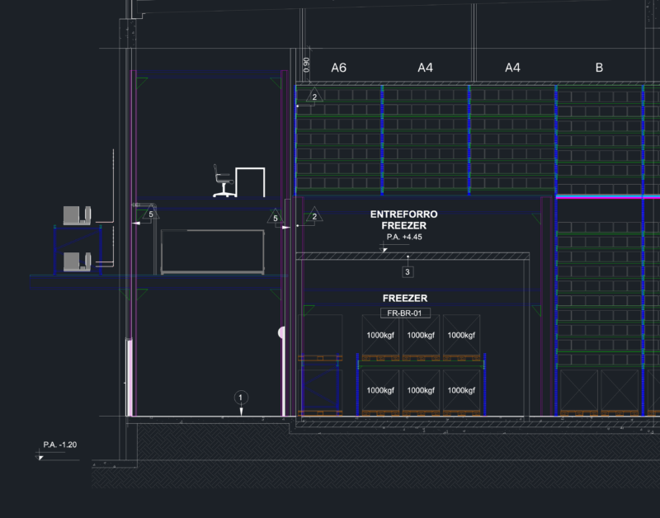Viewport: 660px width, 518px height.
Task: Select the circled number 1 callout marker
Action: 241,398
